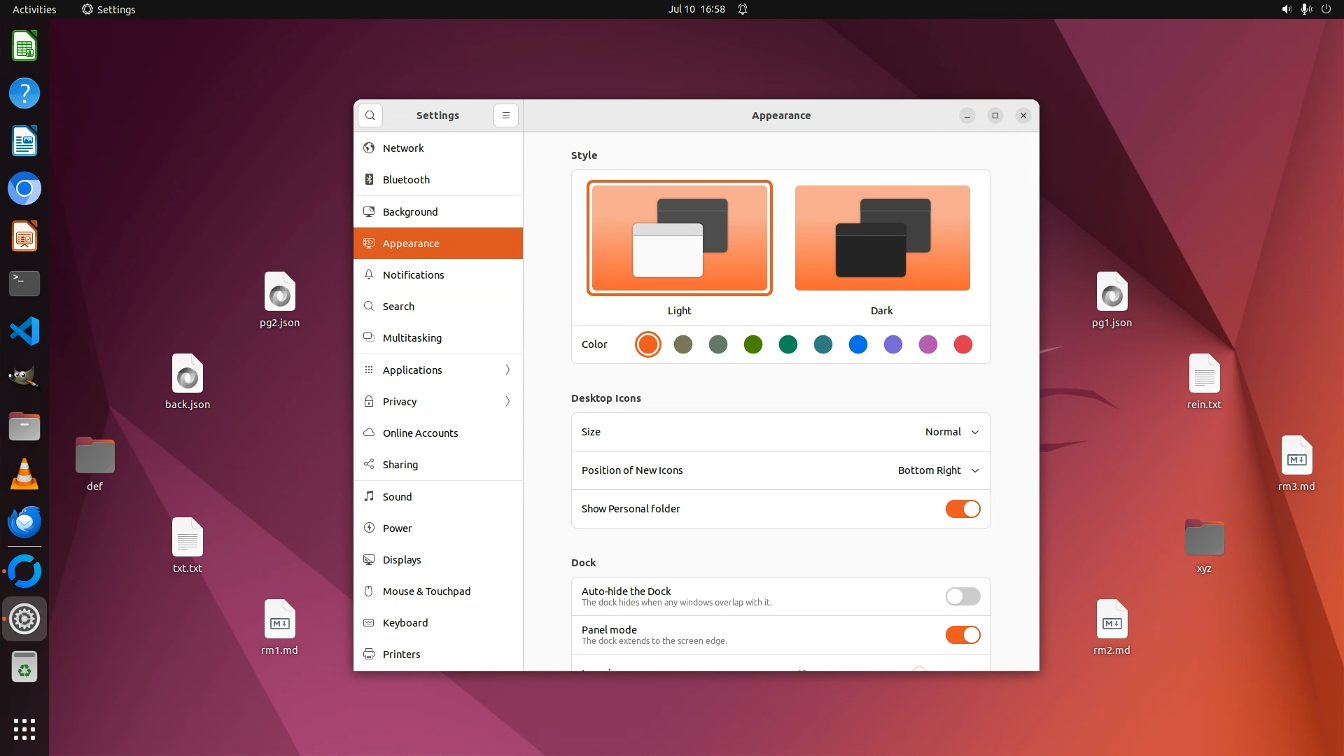Click the notification bell in top bar
Image resolution: width=1344 pixels, height=756 pixels.
pos(743,9)
